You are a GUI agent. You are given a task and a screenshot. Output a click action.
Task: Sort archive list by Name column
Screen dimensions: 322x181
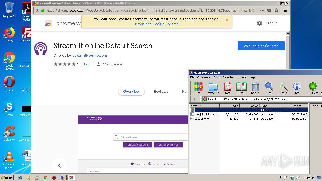tap(205, 106)
